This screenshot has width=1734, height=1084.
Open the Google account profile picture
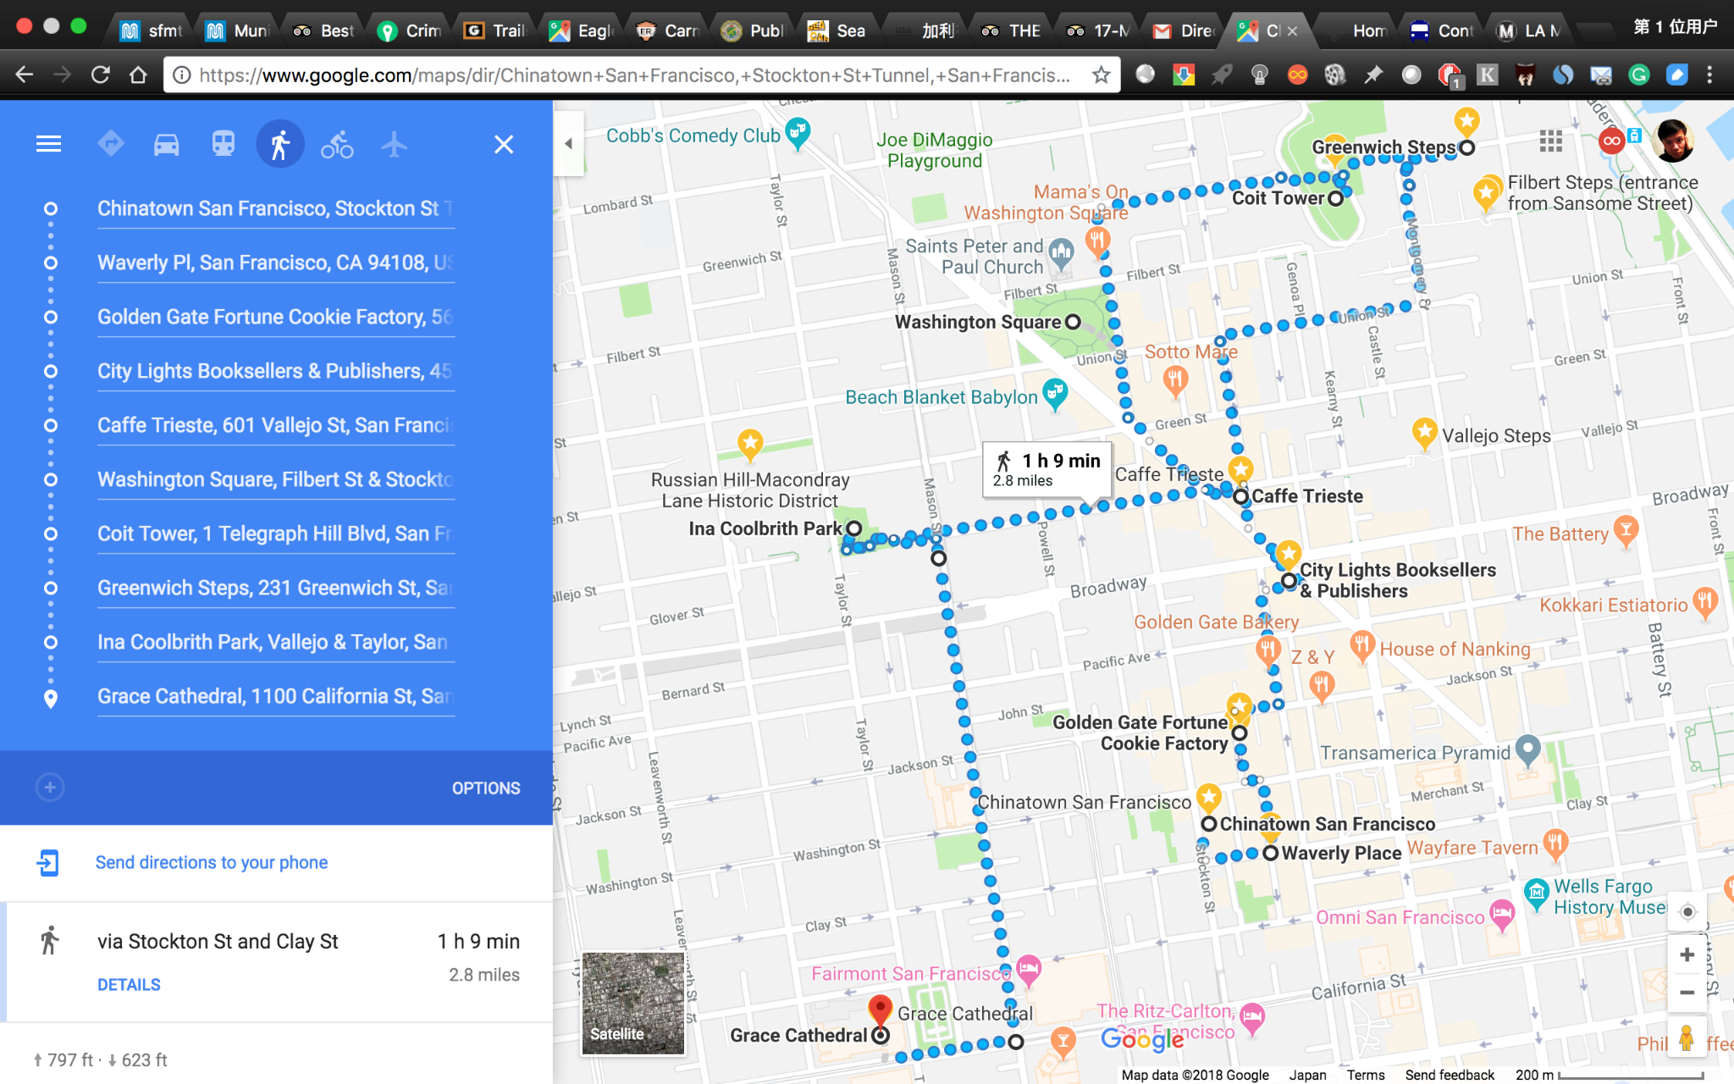pos(1673,141)
